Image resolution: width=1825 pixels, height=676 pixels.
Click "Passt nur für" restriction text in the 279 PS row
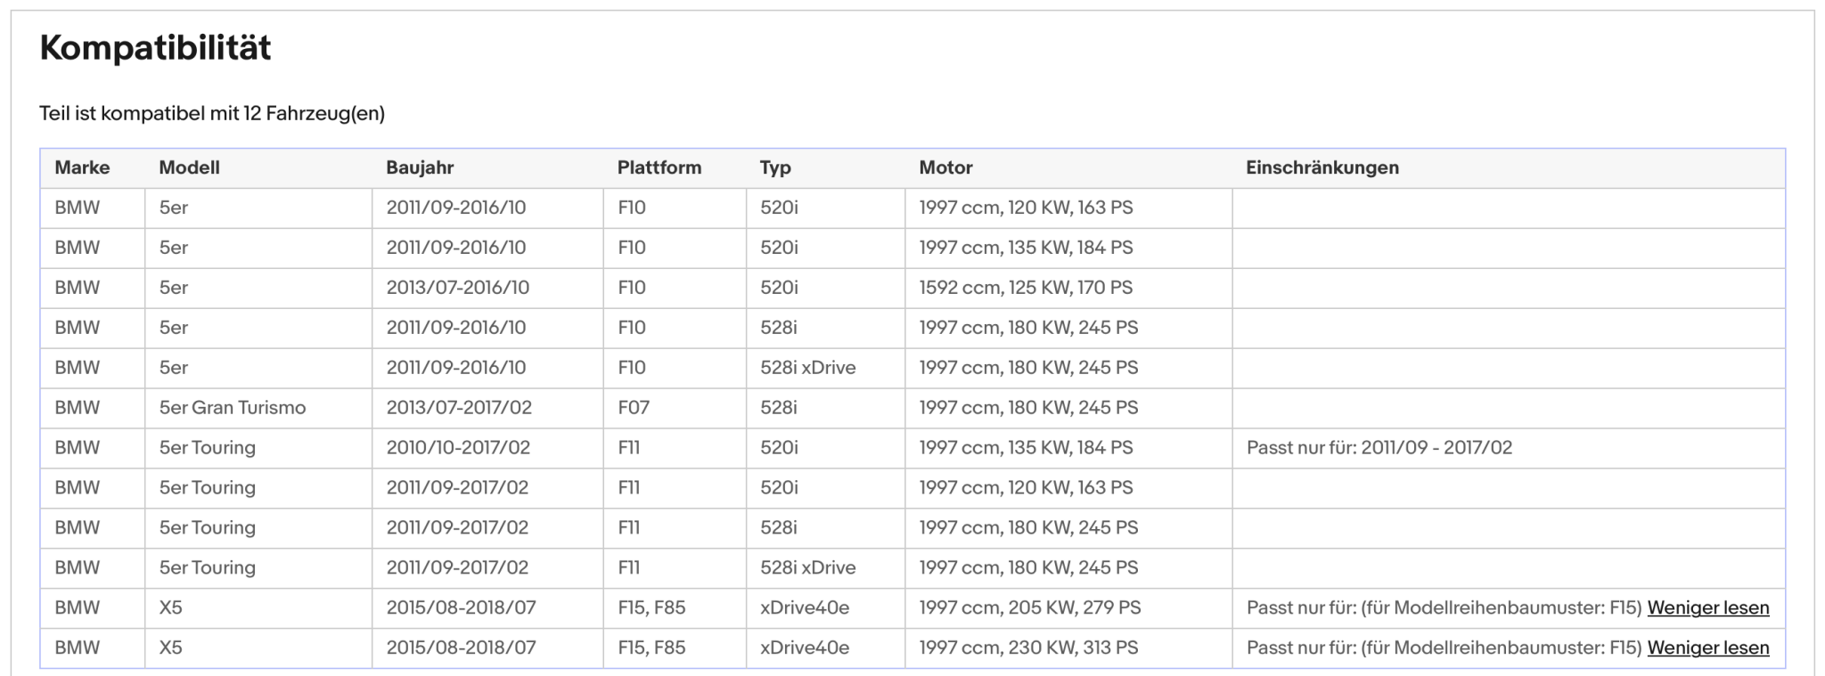tap(1444, 608)
